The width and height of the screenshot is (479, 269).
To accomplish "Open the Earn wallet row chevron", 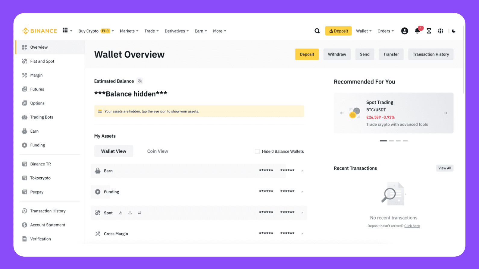I will (x=302, y=171).
